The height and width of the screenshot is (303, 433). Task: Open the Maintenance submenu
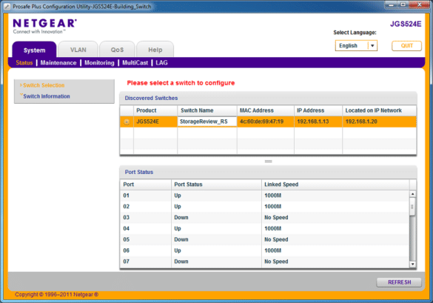[x=58, y=63]
